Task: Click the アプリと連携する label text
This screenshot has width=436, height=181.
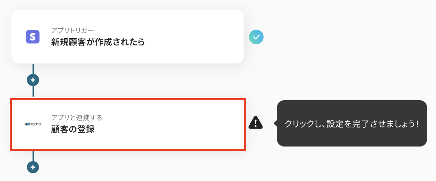Action: point(77,118)
